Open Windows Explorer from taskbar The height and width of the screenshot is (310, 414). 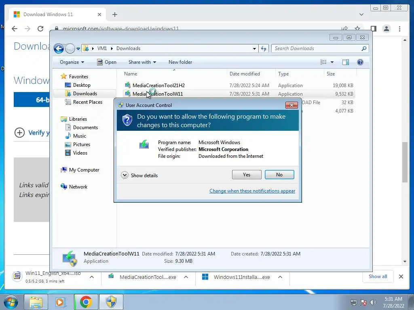pyautogui.click(x=36, y=302)
